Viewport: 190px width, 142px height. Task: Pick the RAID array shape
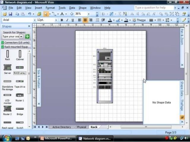pyautogui.click(x=20, y=67)
